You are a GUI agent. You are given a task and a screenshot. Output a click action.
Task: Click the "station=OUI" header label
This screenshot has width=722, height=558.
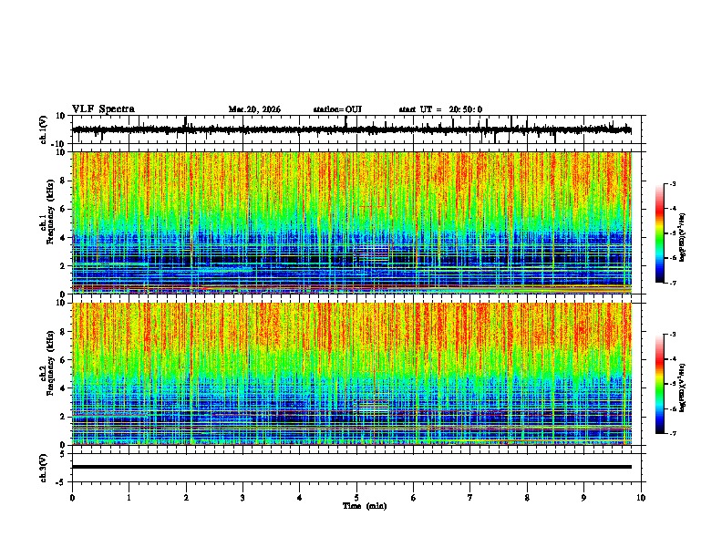click(337, 109)
